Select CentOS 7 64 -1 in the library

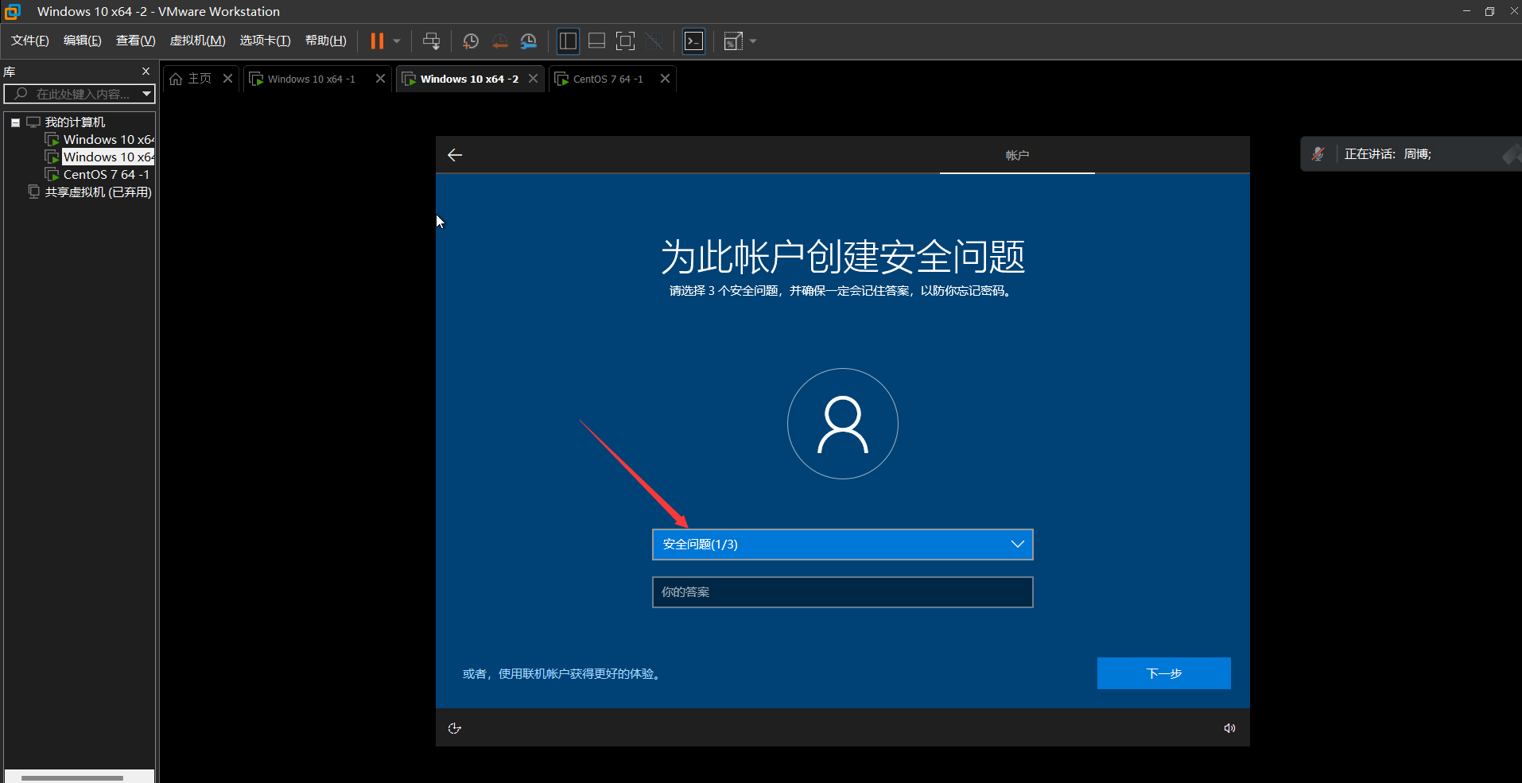tap(107, 174)
